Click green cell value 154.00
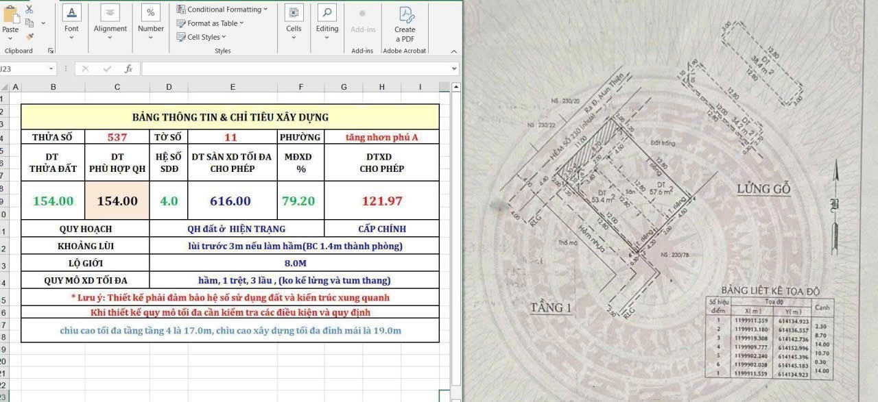Viewport: 878px width, 402px height. (x=53, y=201)
